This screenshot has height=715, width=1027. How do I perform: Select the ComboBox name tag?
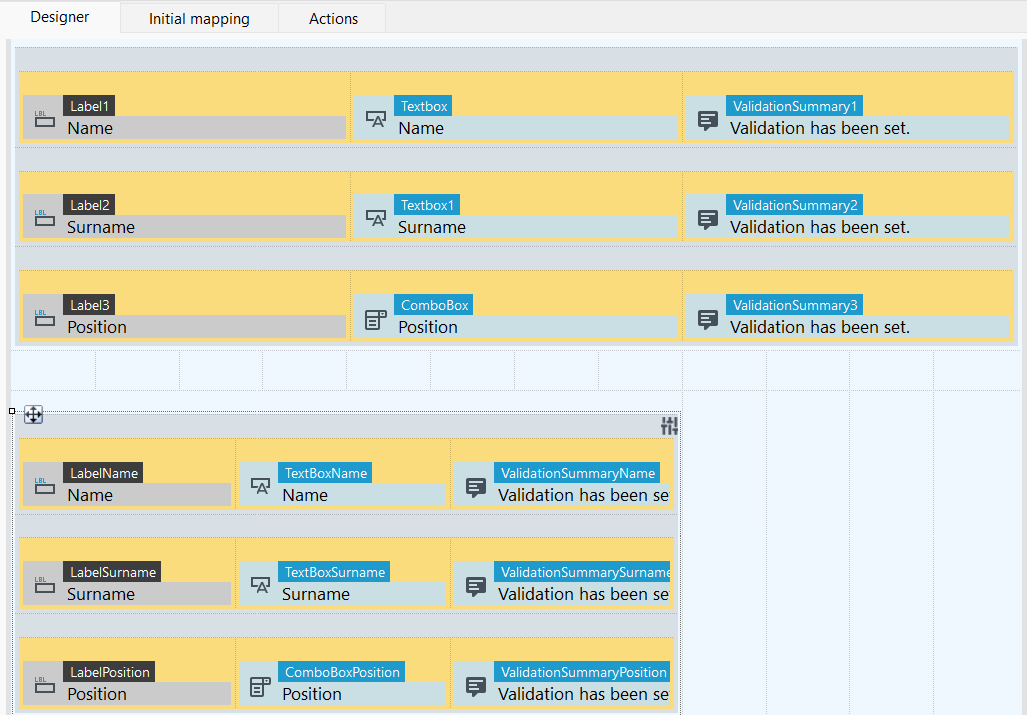(433, 305)
